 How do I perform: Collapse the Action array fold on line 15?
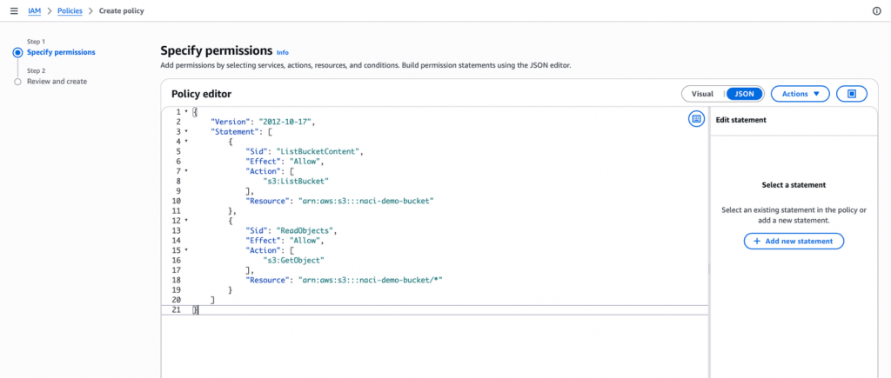[186, 249]
